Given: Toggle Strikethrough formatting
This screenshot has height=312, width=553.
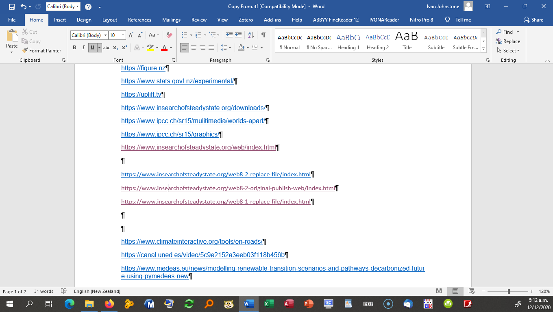Looking at the screenshot, I should pyautogui.click(x=107, y=48).
